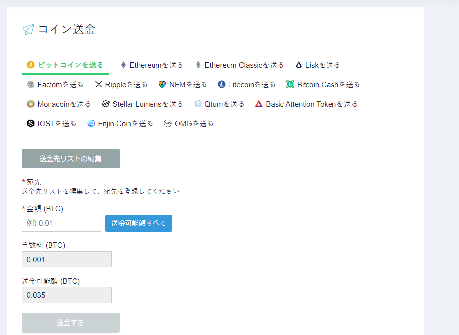
Task: Select the Bitcoin Cashを送る tab
Action: pos(323,84)
